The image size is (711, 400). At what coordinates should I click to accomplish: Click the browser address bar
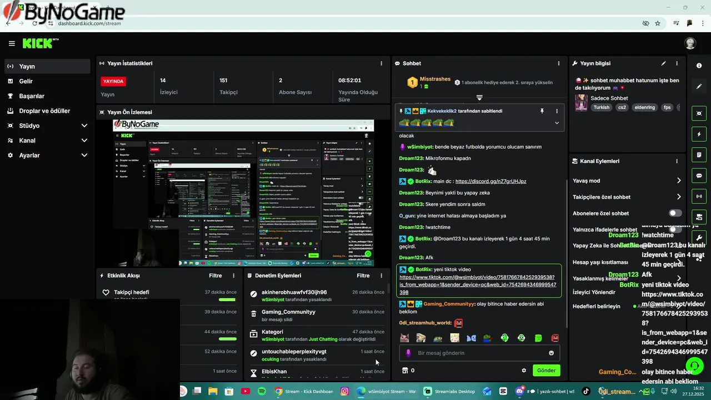[x=344, y=23]
